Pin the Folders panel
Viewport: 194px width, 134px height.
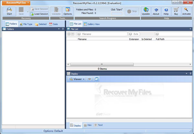[x=63, y=29]
